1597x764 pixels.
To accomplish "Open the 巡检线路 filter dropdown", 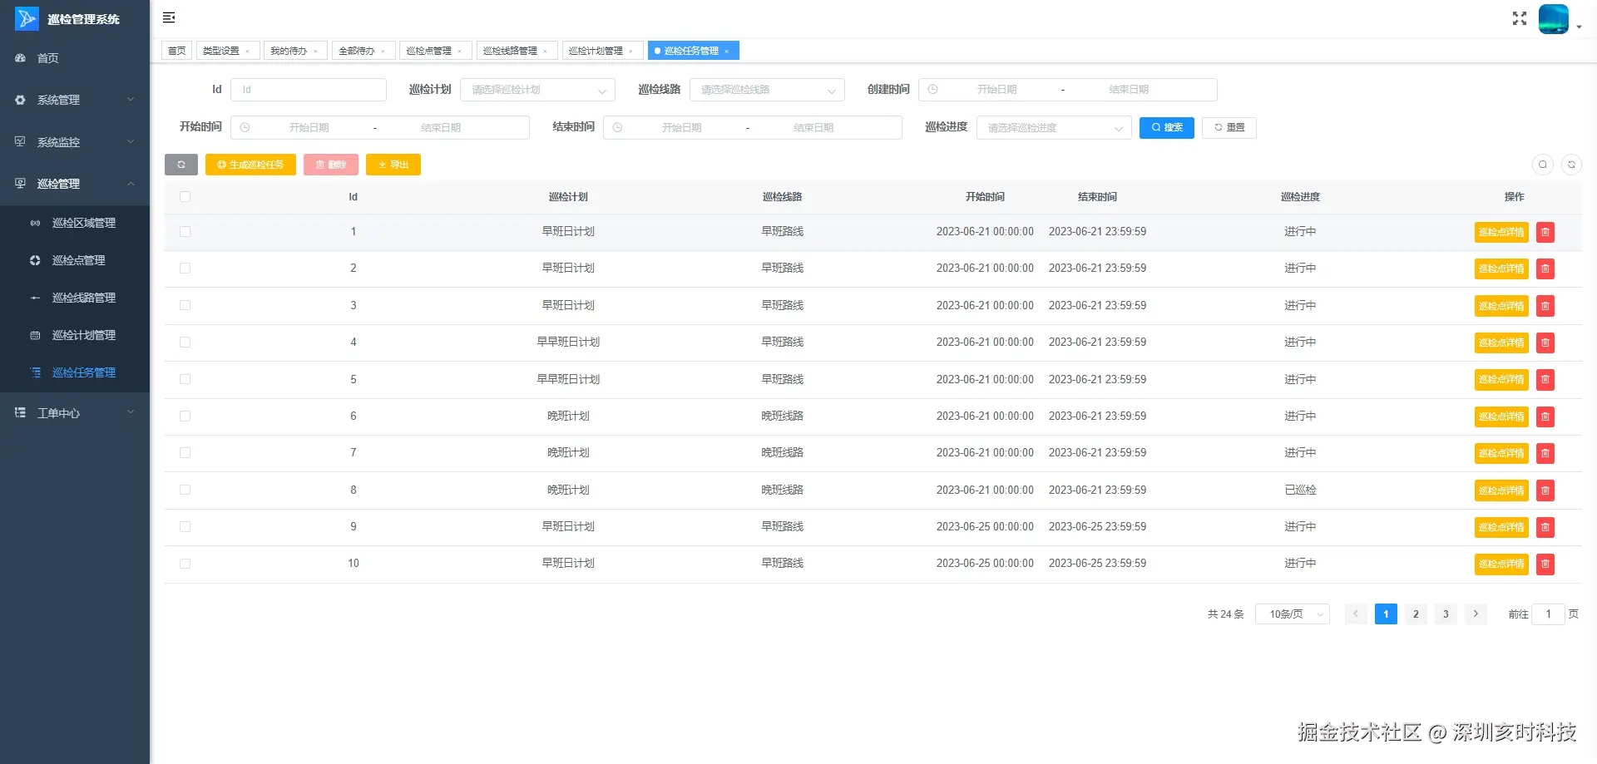I will [767, 90].
